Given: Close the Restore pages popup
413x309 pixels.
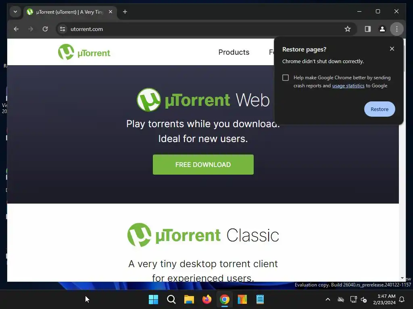Looking at the screenshot, I should pos(392,49).
